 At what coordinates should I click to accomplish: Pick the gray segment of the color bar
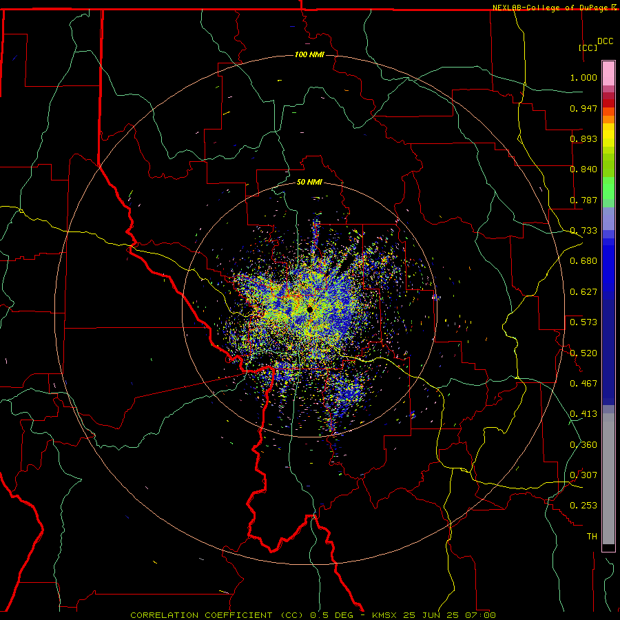608,479
